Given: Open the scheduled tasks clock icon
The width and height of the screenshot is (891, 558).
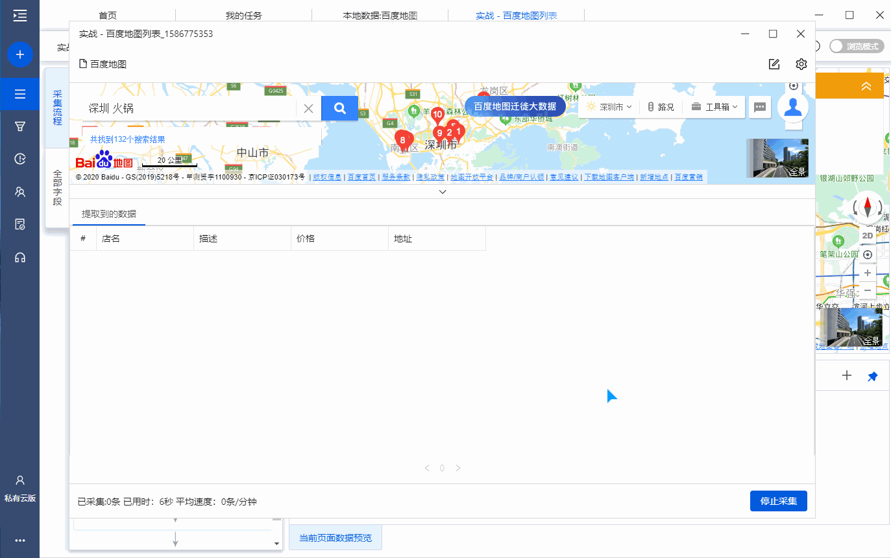Looking at the screenshot, I should [20, 159].
